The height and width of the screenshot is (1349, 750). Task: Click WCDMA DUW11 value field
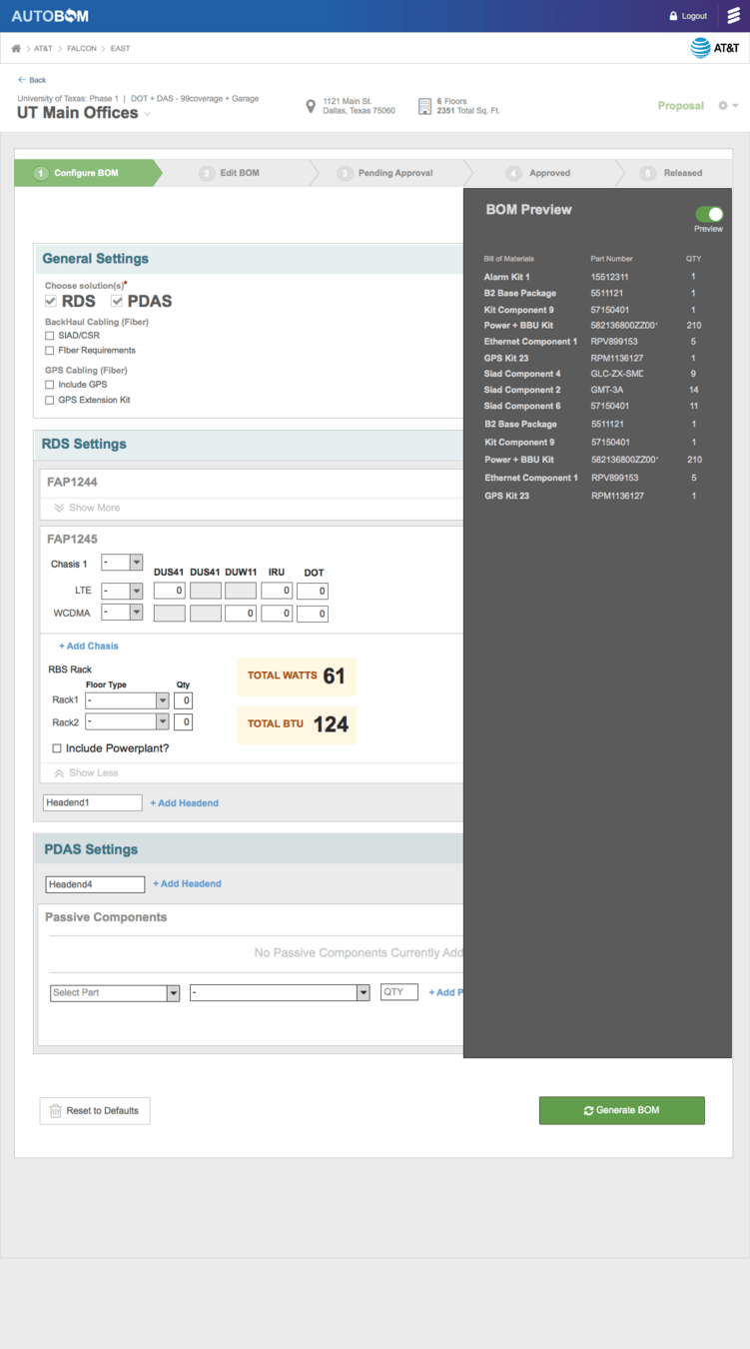point(241,614)
